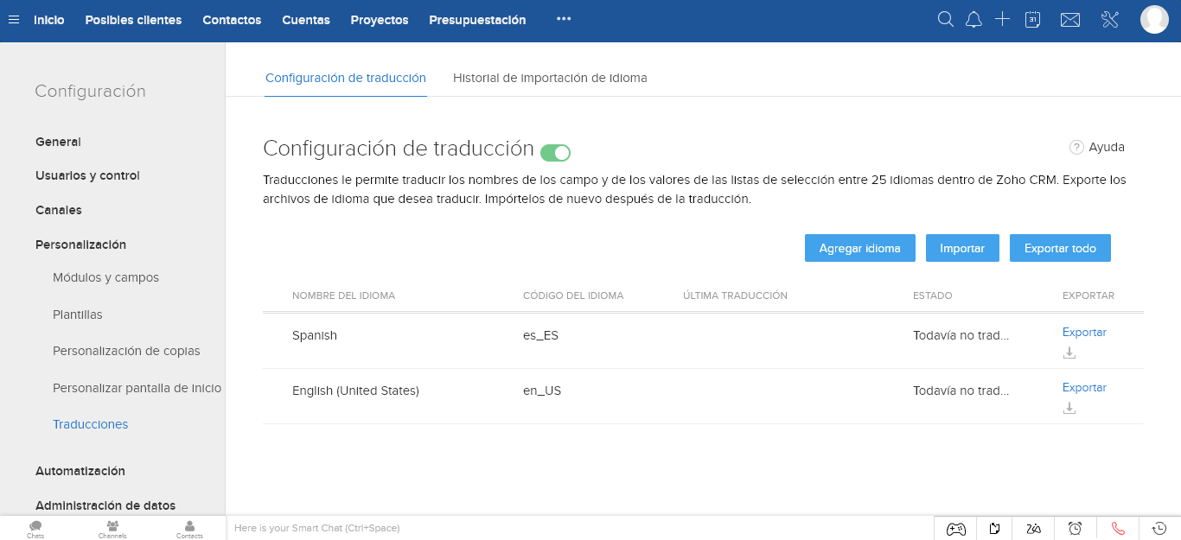Disable the translation configuration toggle
This screenshot has width=1181, height=540.
tap(556, 151)
